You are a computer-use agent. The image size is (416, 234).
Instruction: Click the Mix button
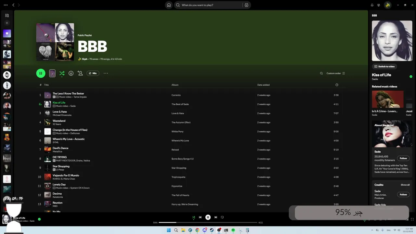[93, 73]
